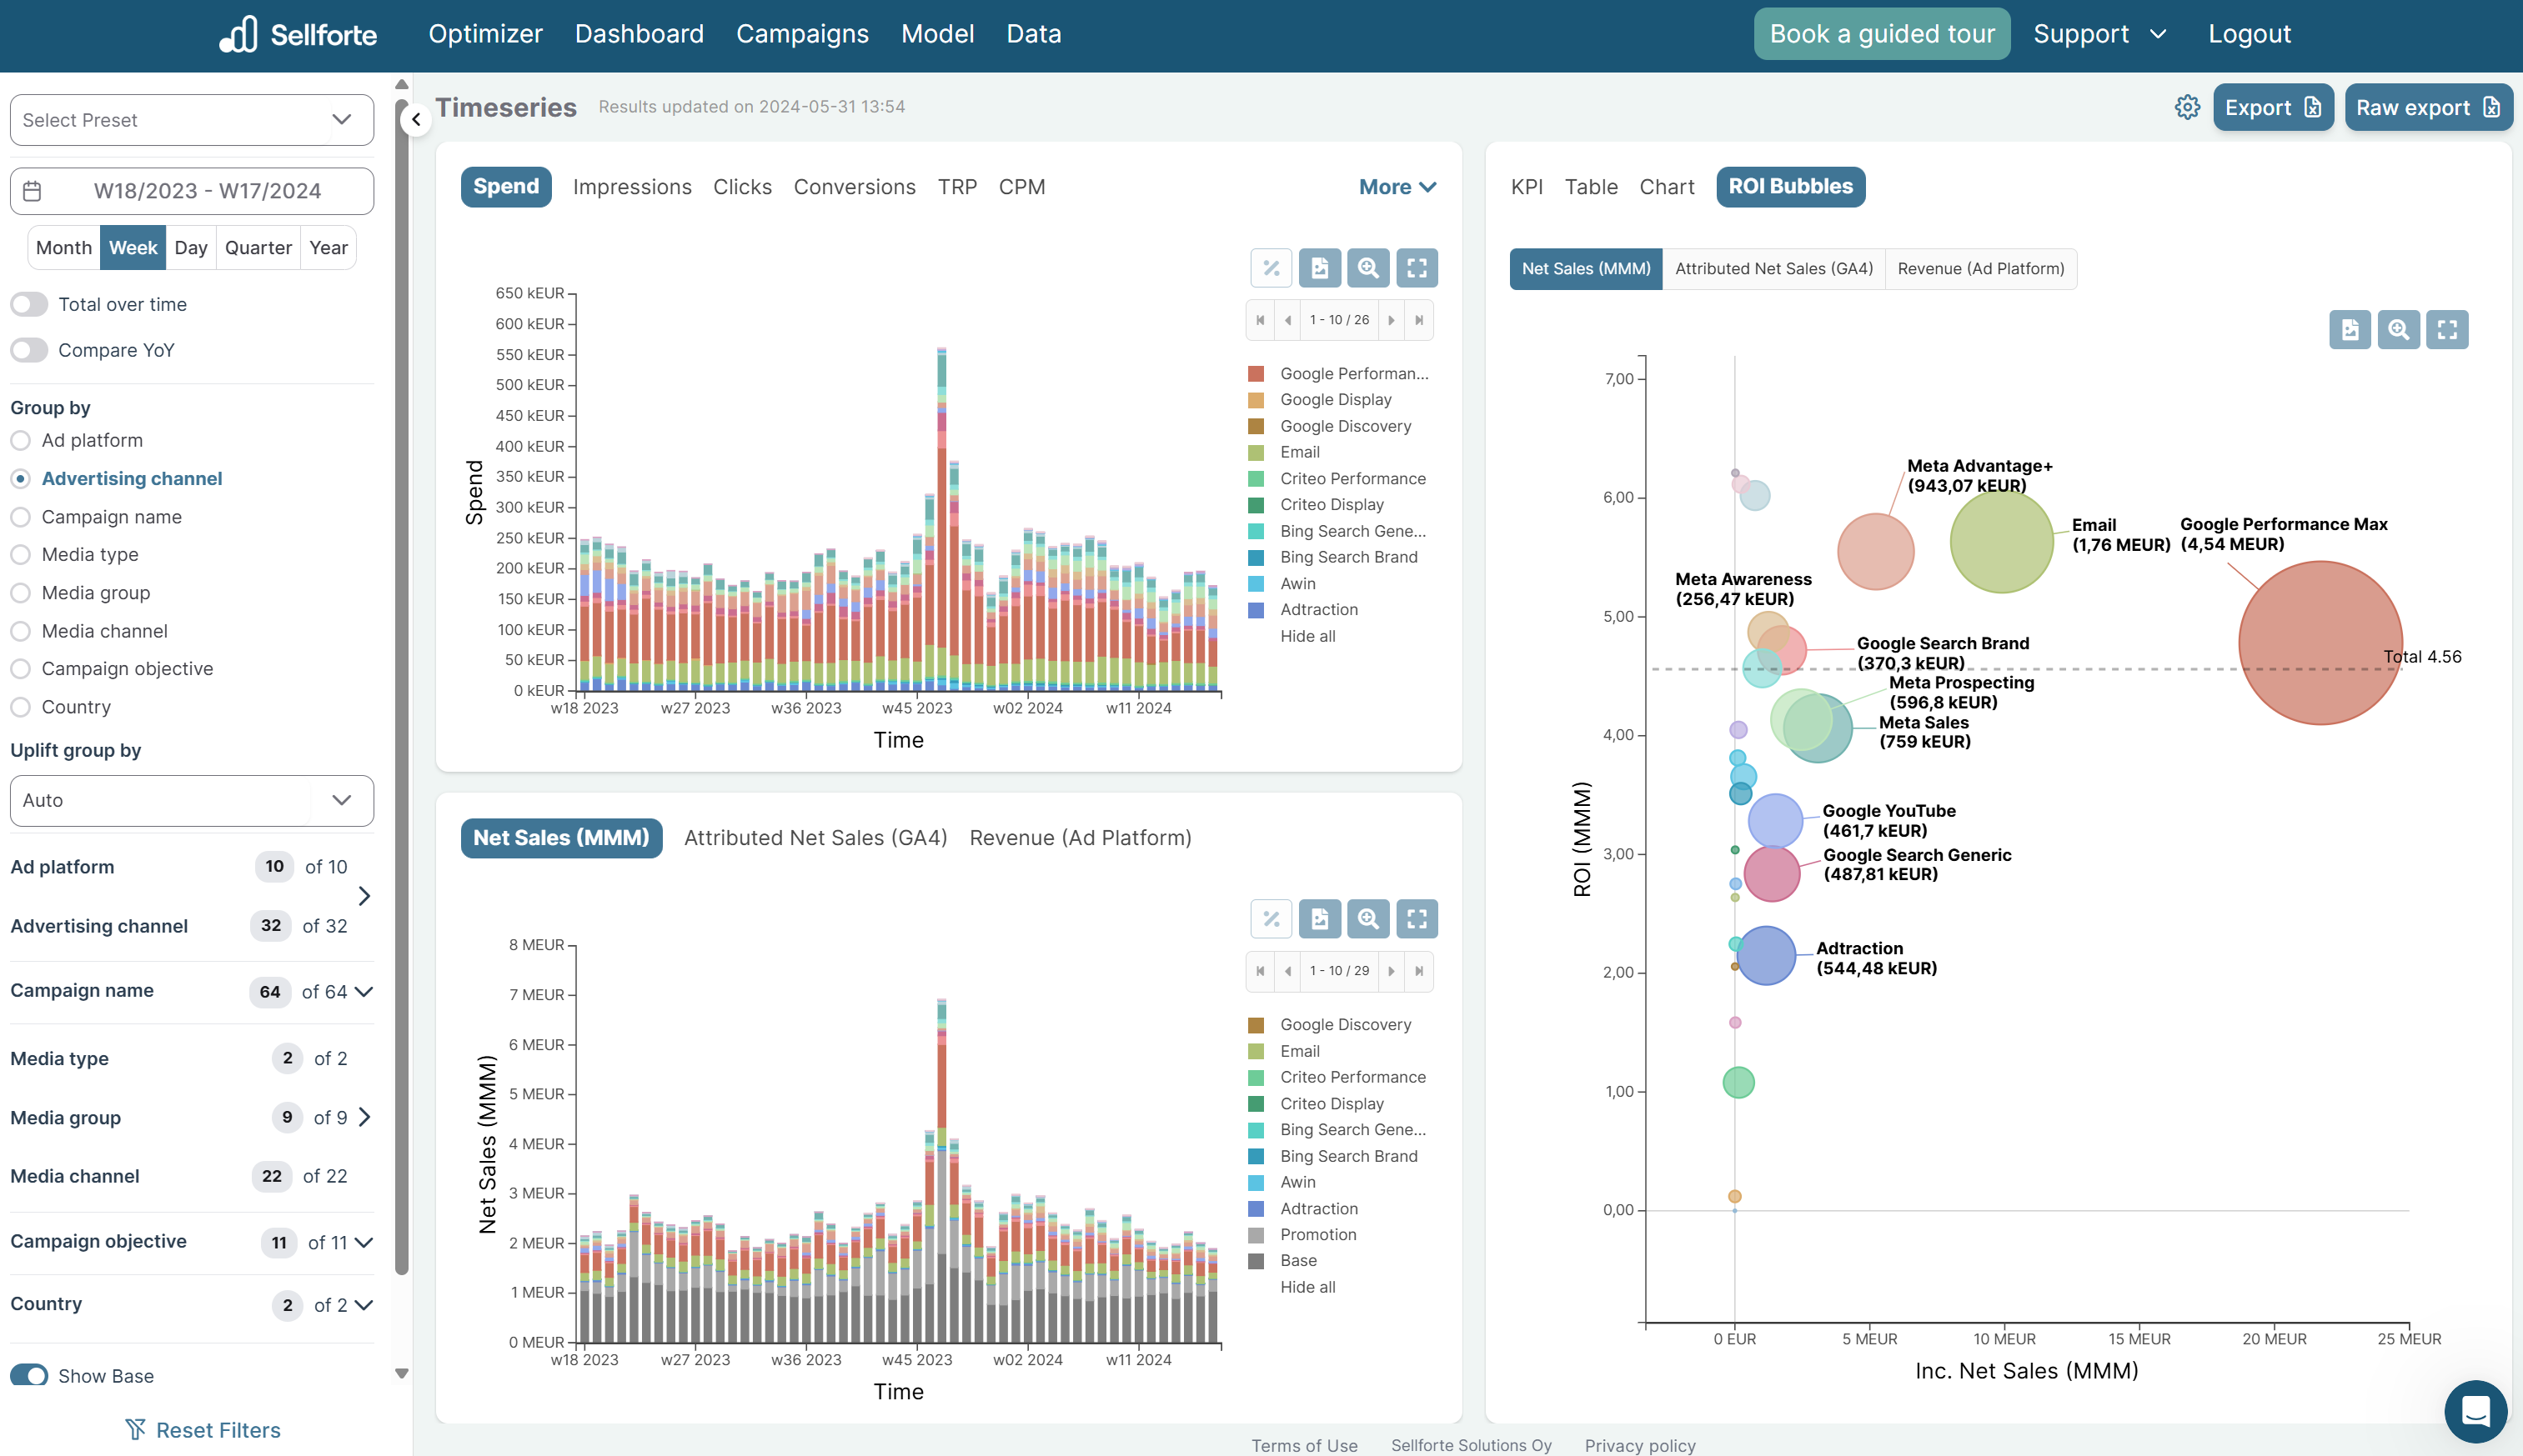This screenshot has height=1456, width=2523.
Task: Expand Campaign objective filter
Action: click(x=364, y=1242)
